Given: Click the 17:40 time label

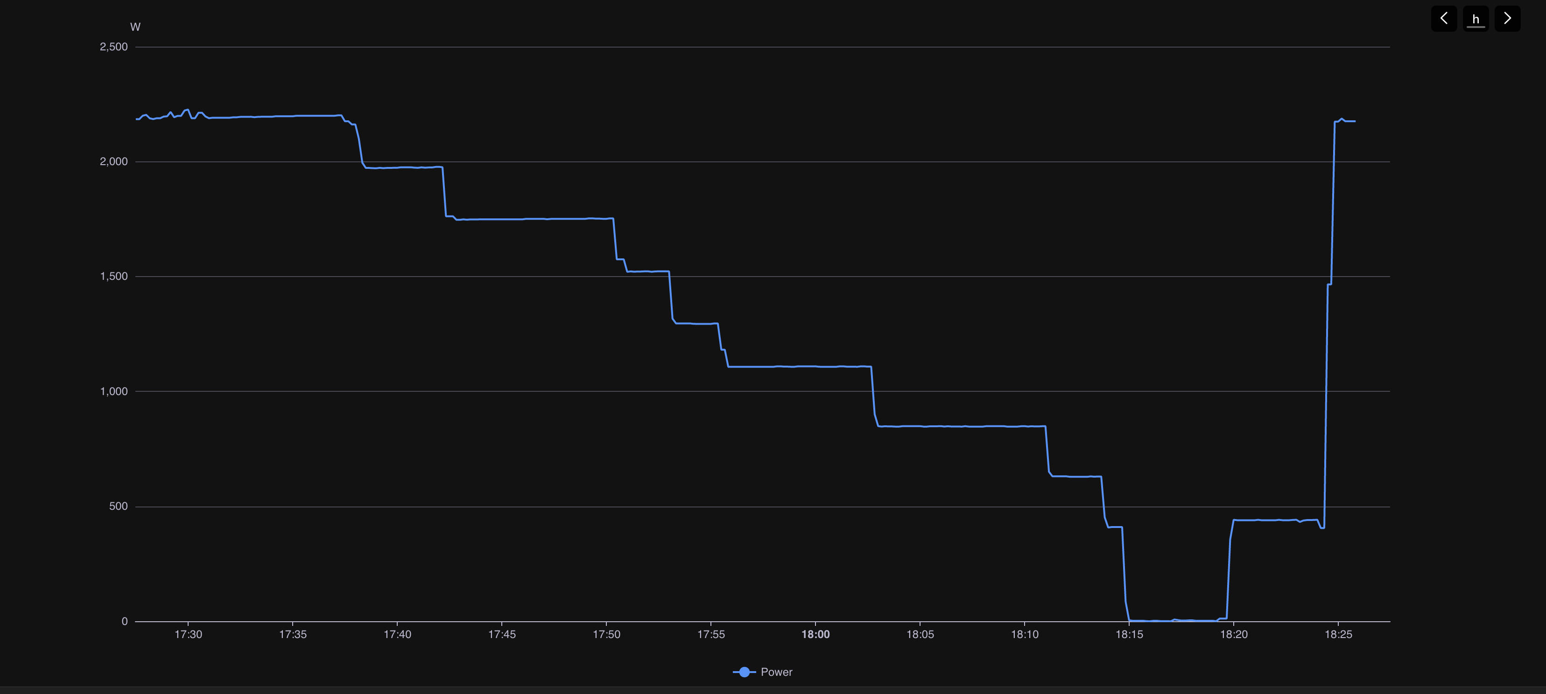Looking at the screenshot, I should coord(397,635).
